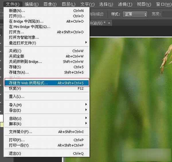Select 打印一份(Y) menu item
The image size is (172, 162).
pos(19,145)
